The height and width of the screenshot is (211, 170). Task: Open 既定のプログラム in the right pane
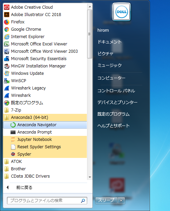click(x=114, y=114)
